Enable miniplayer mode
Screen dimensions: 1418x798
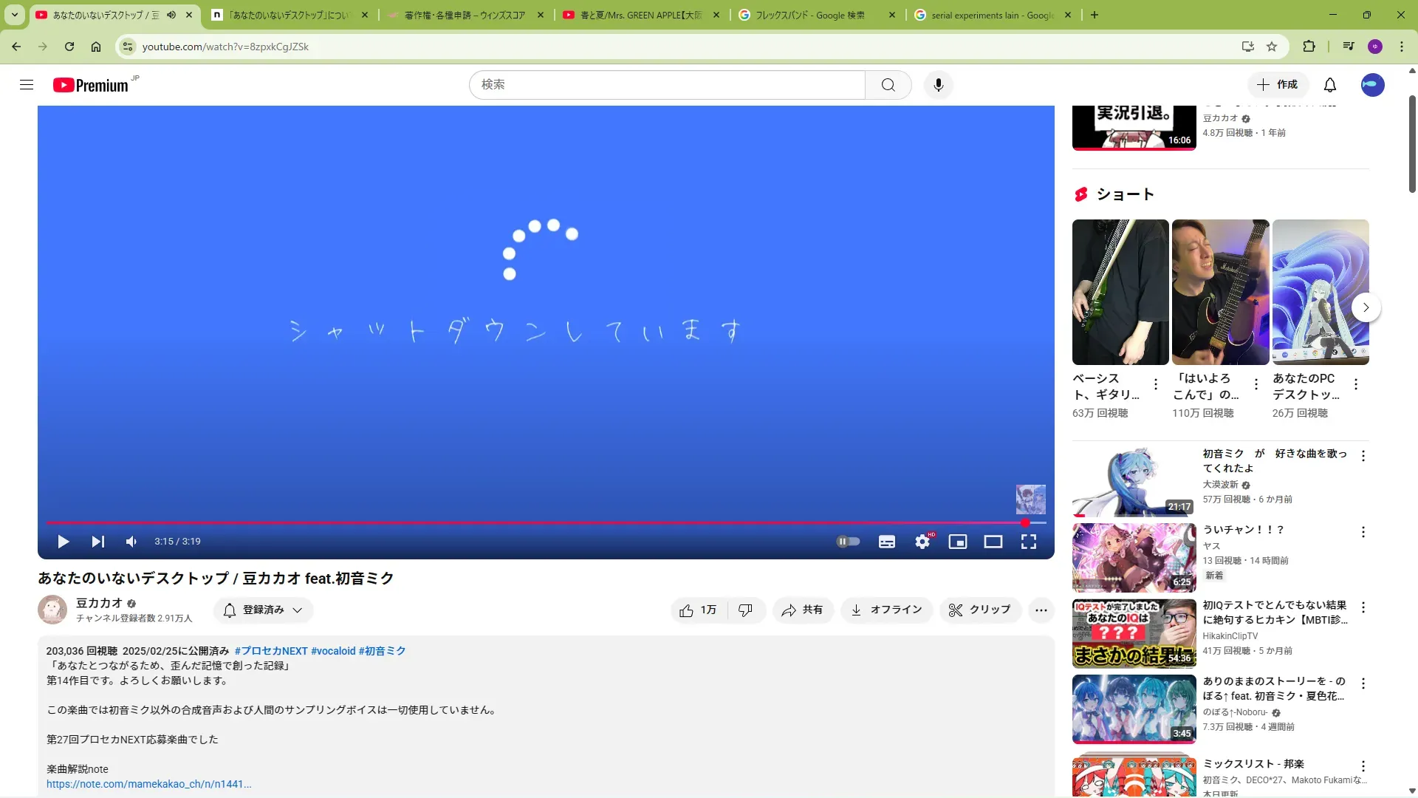[x=958, y=542]
